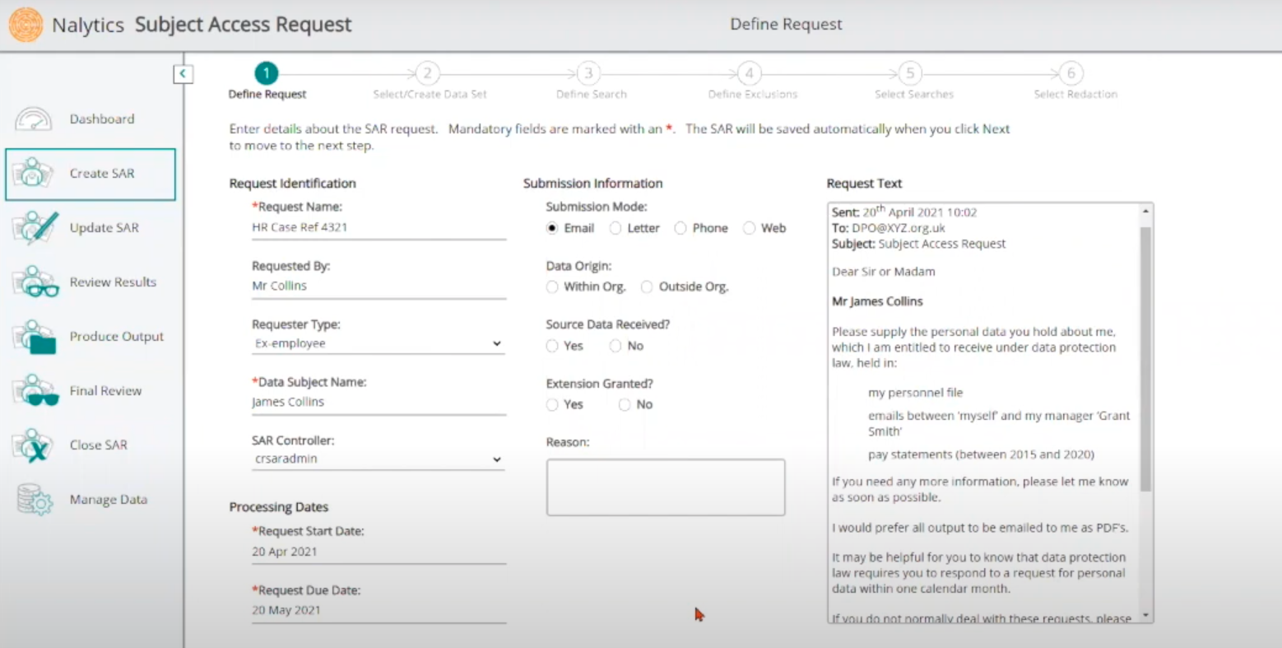The width and height of the screenshot is (1282, 648).
Task: Click the Define Request step circle
Action: [x=266, y=72]
